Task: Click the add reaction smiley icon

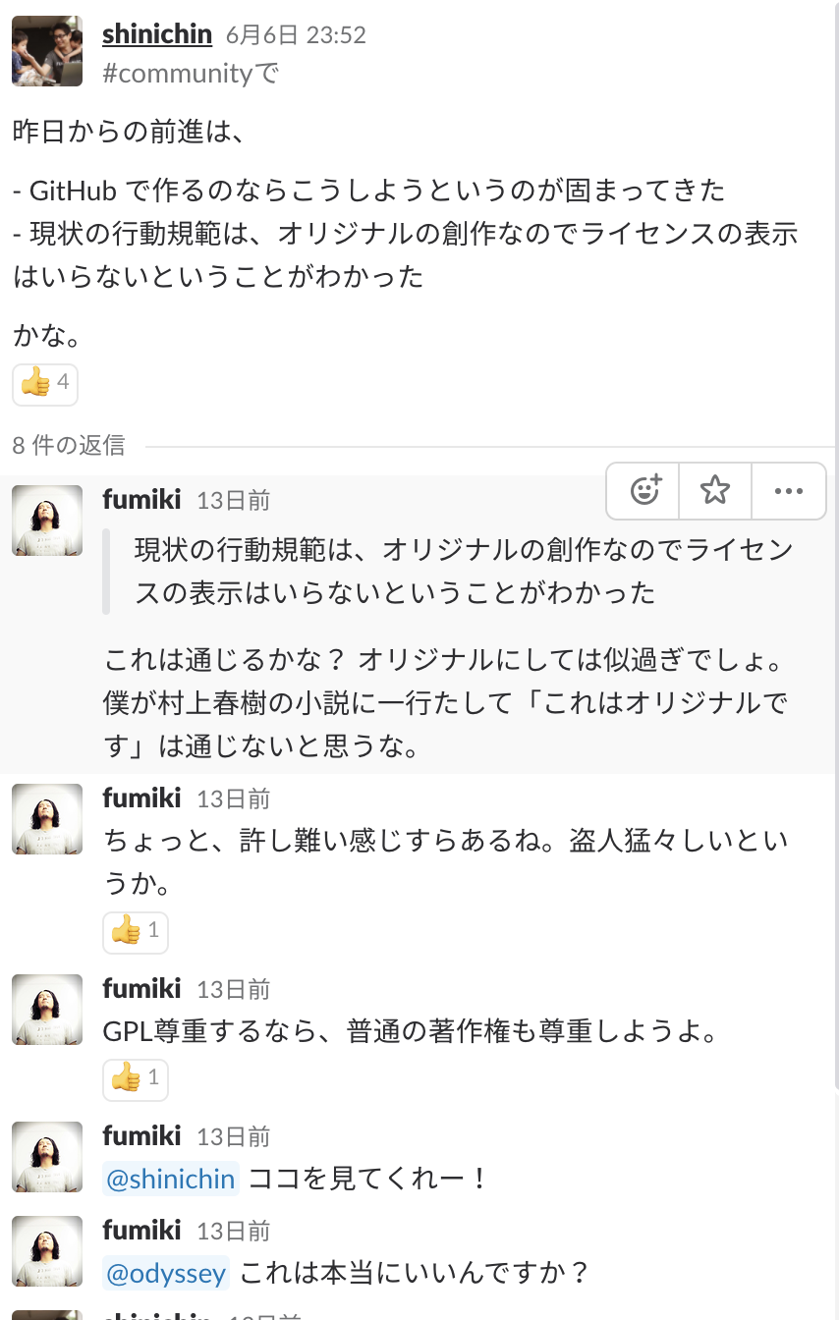Action: click(x=644, y=490)
